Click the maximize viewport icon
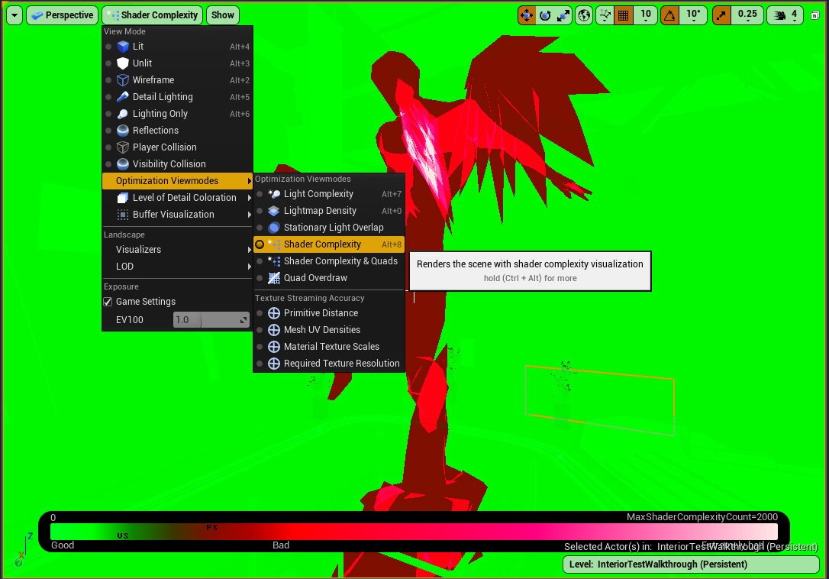 tap(815, 15)
